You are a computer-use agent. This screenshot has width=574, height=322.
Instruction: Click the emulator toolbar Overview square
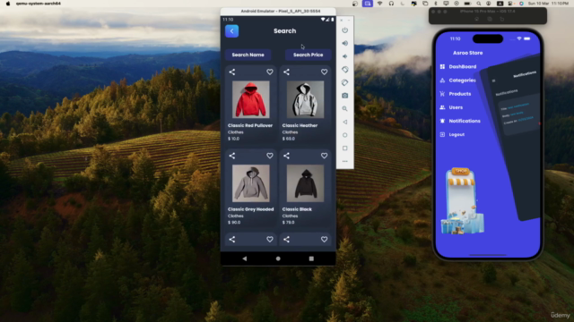[344, 148]
